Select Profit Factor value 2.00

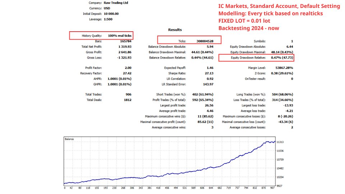128,68
